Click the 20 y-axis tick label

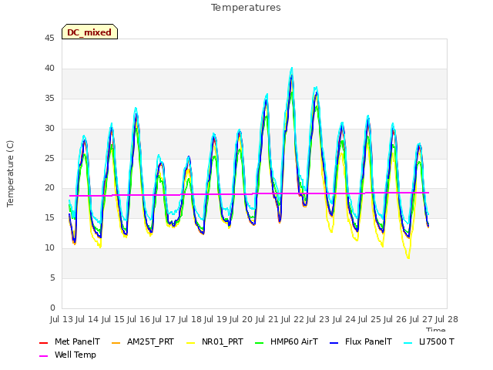coord(49,188)
